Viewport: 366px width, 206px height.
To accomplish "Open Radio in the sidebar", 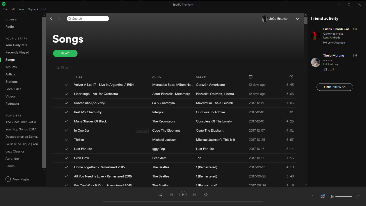I will tap(10, 27).
